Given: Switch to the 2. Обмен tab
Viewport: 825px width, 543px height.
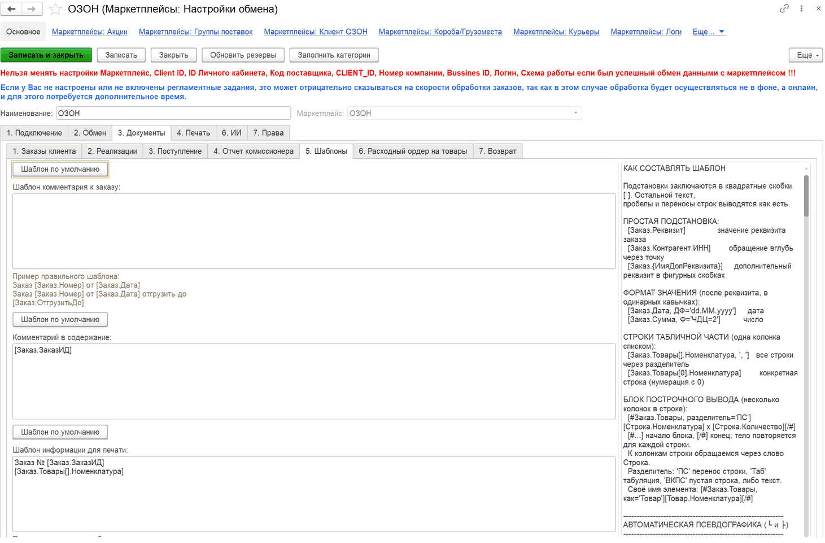Looking at the screenshot, I should 90,133.
